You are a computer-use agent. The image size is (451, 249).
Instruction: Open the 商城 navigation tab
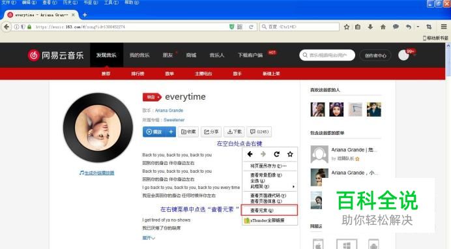[191, 55]
